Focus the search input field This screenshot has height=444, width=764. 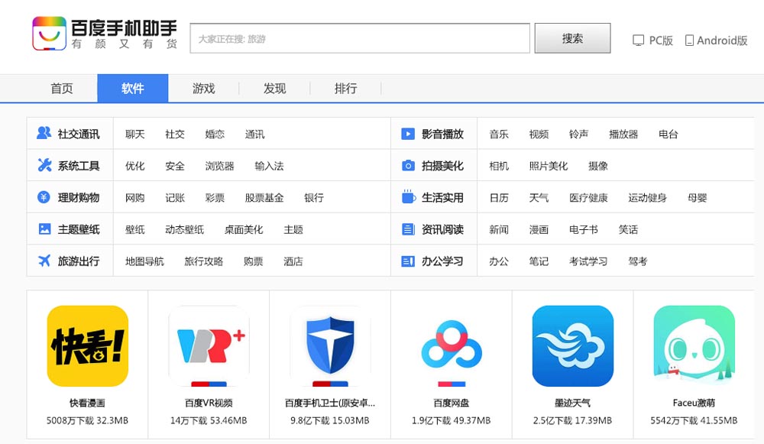click(360, 38)
